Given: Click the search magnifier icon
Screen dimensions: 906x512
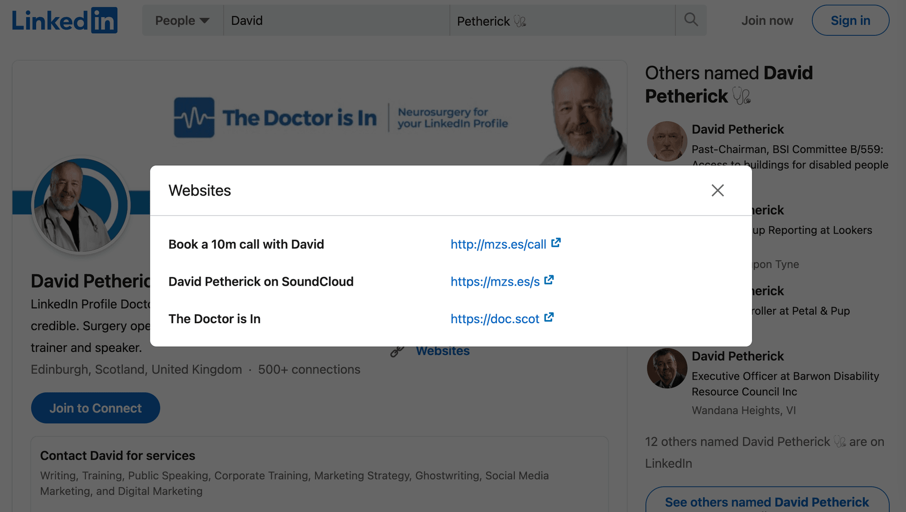Looking at the screenshot, I should (x=691, y=20).
